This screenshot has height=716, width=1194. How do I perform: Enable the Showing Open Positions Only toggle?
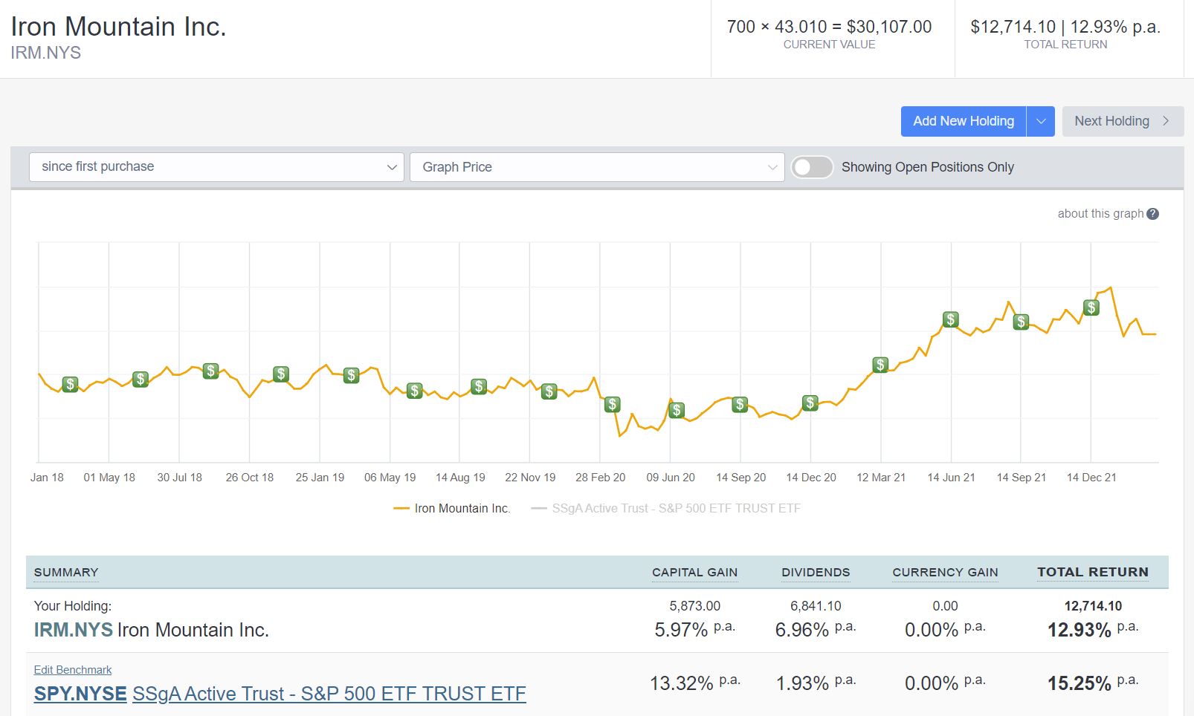(812, 167)
